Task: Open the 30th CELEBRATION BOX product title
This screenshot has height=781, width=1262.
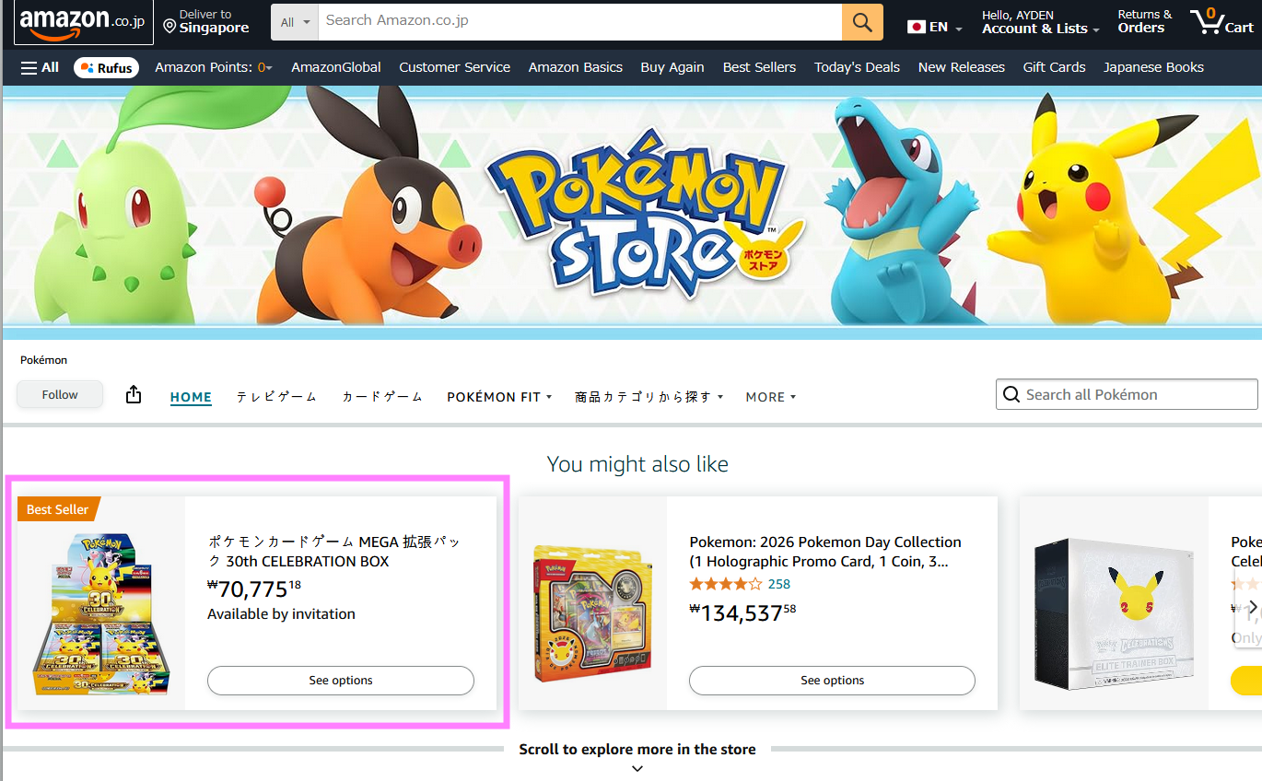Action: pyautogui.click(x=334, y=552)
